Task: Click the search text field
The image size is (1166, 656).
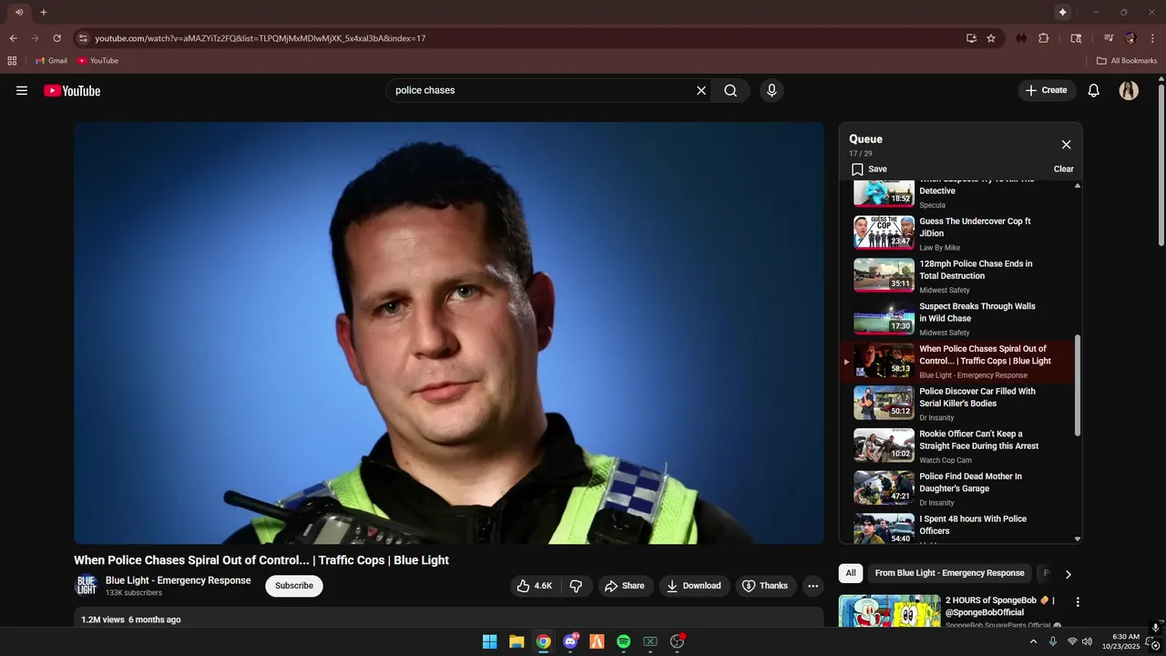Action: click(542, 90)
